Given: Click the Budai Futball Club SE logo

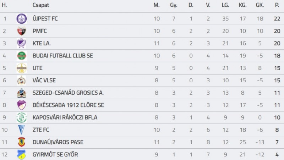Looking at the screenshot, I should tap(22, 56).
